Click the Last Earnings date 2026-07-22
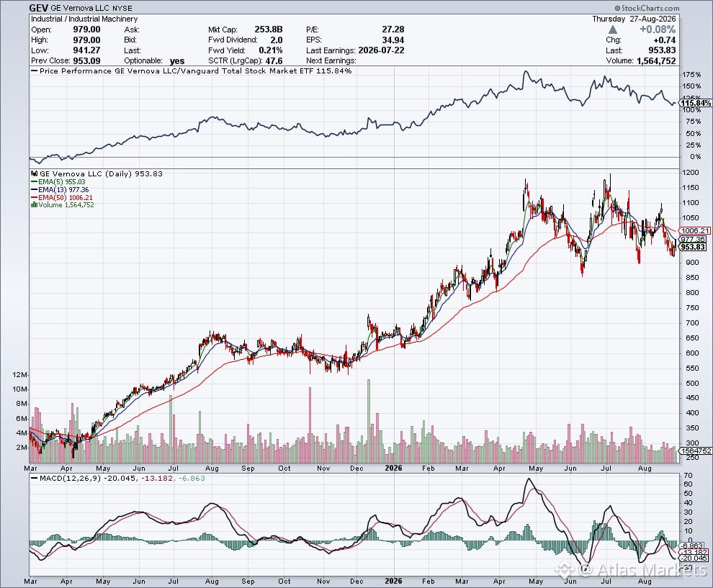 tap(381, 50)
